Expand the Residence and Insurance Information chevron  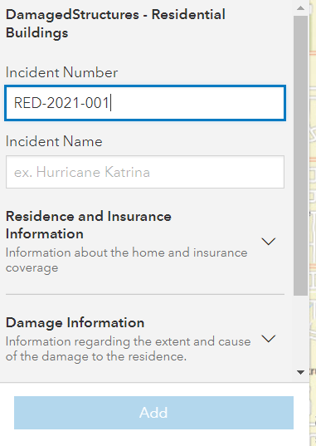pos(269,242)
